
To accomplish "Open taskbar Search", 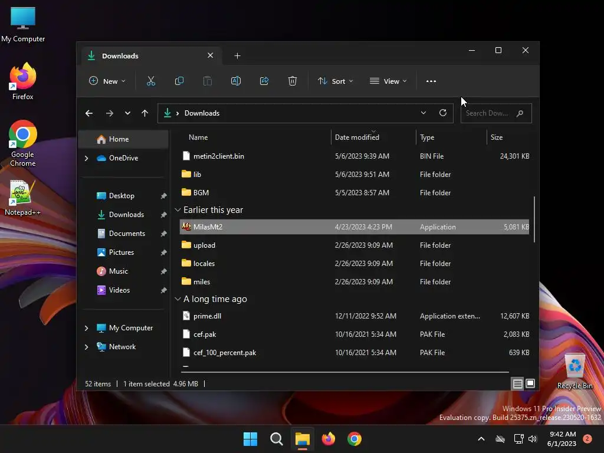I will click(x=276, y=439).
